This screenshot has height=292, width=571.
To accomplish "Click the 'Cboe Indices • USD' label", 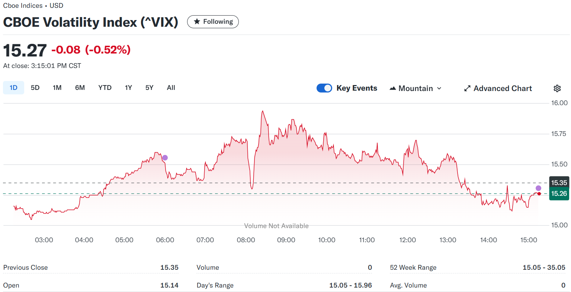I will (33, 6).
